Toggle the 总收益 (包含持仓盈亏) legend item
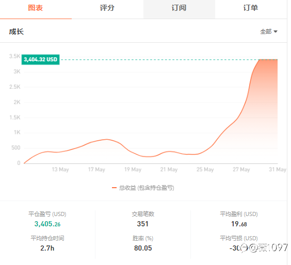 (143, 188)
